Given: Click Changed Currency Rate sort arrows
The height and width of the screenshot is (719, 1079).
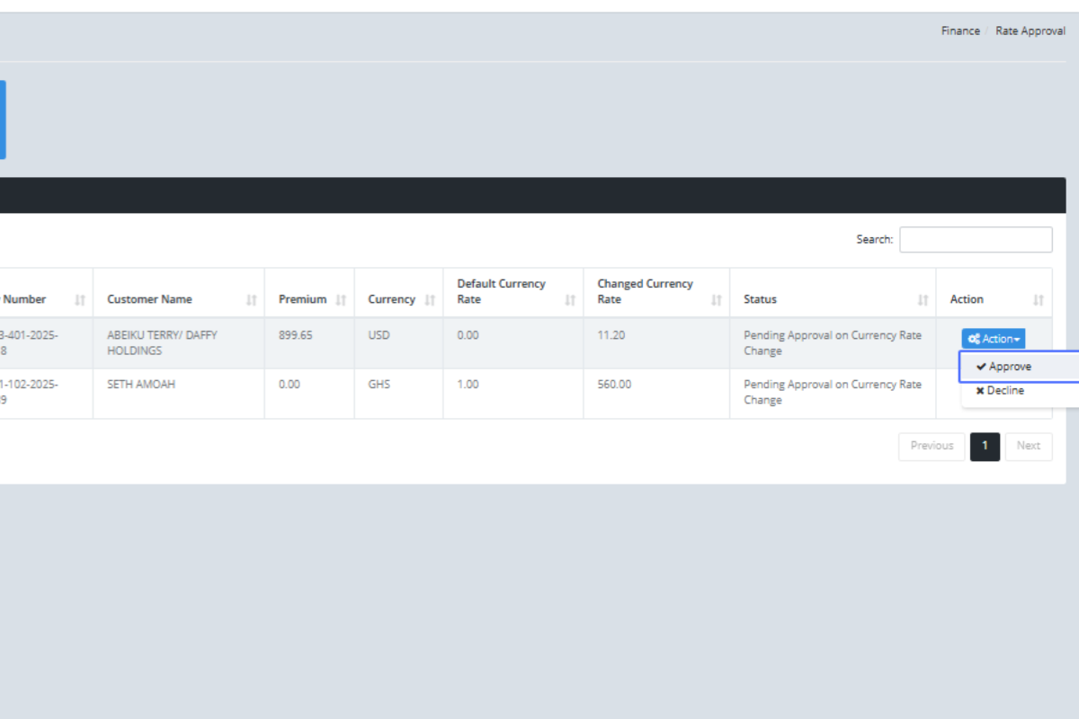Looking at the screenshot, I should coord(717,300).
